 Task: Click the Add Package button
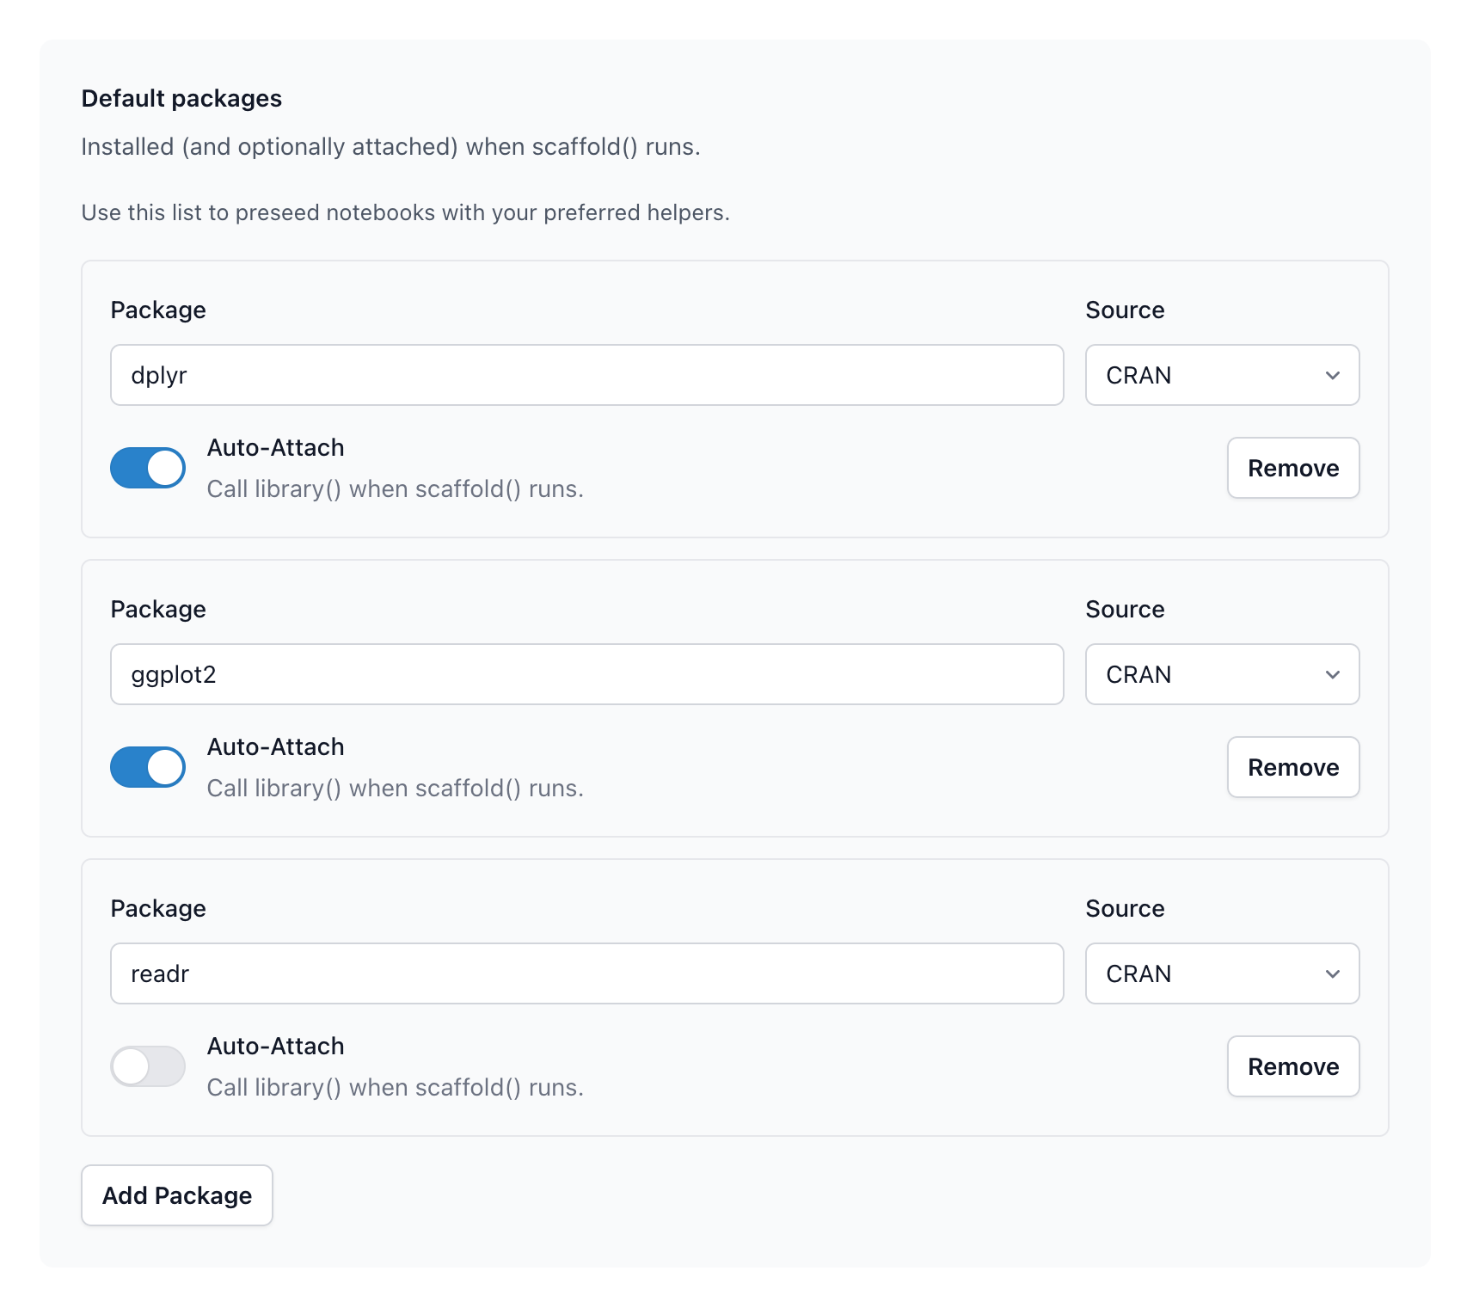pos(176,1195)
